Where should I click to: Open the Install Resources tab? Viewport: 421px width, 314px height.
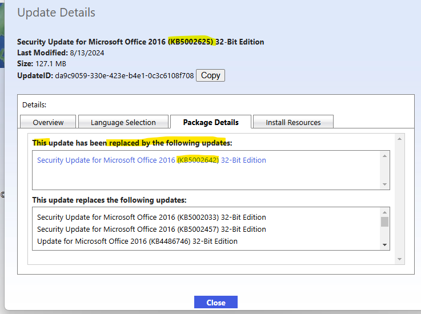coord(293,122)
